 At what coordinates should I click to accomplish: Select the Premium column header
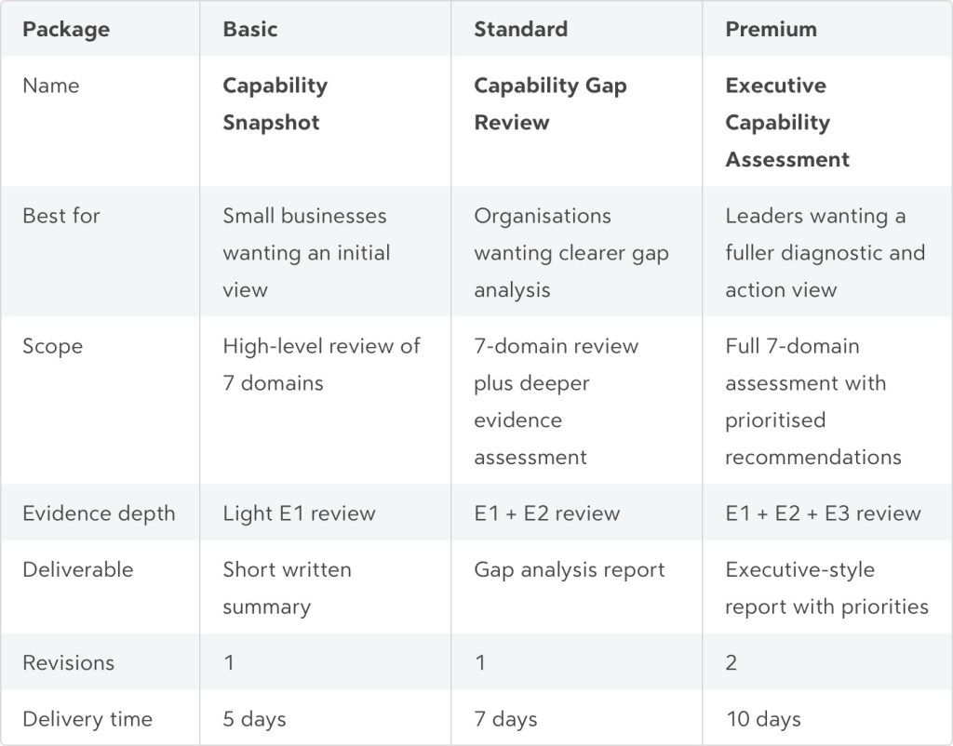[x=771, y=29]
